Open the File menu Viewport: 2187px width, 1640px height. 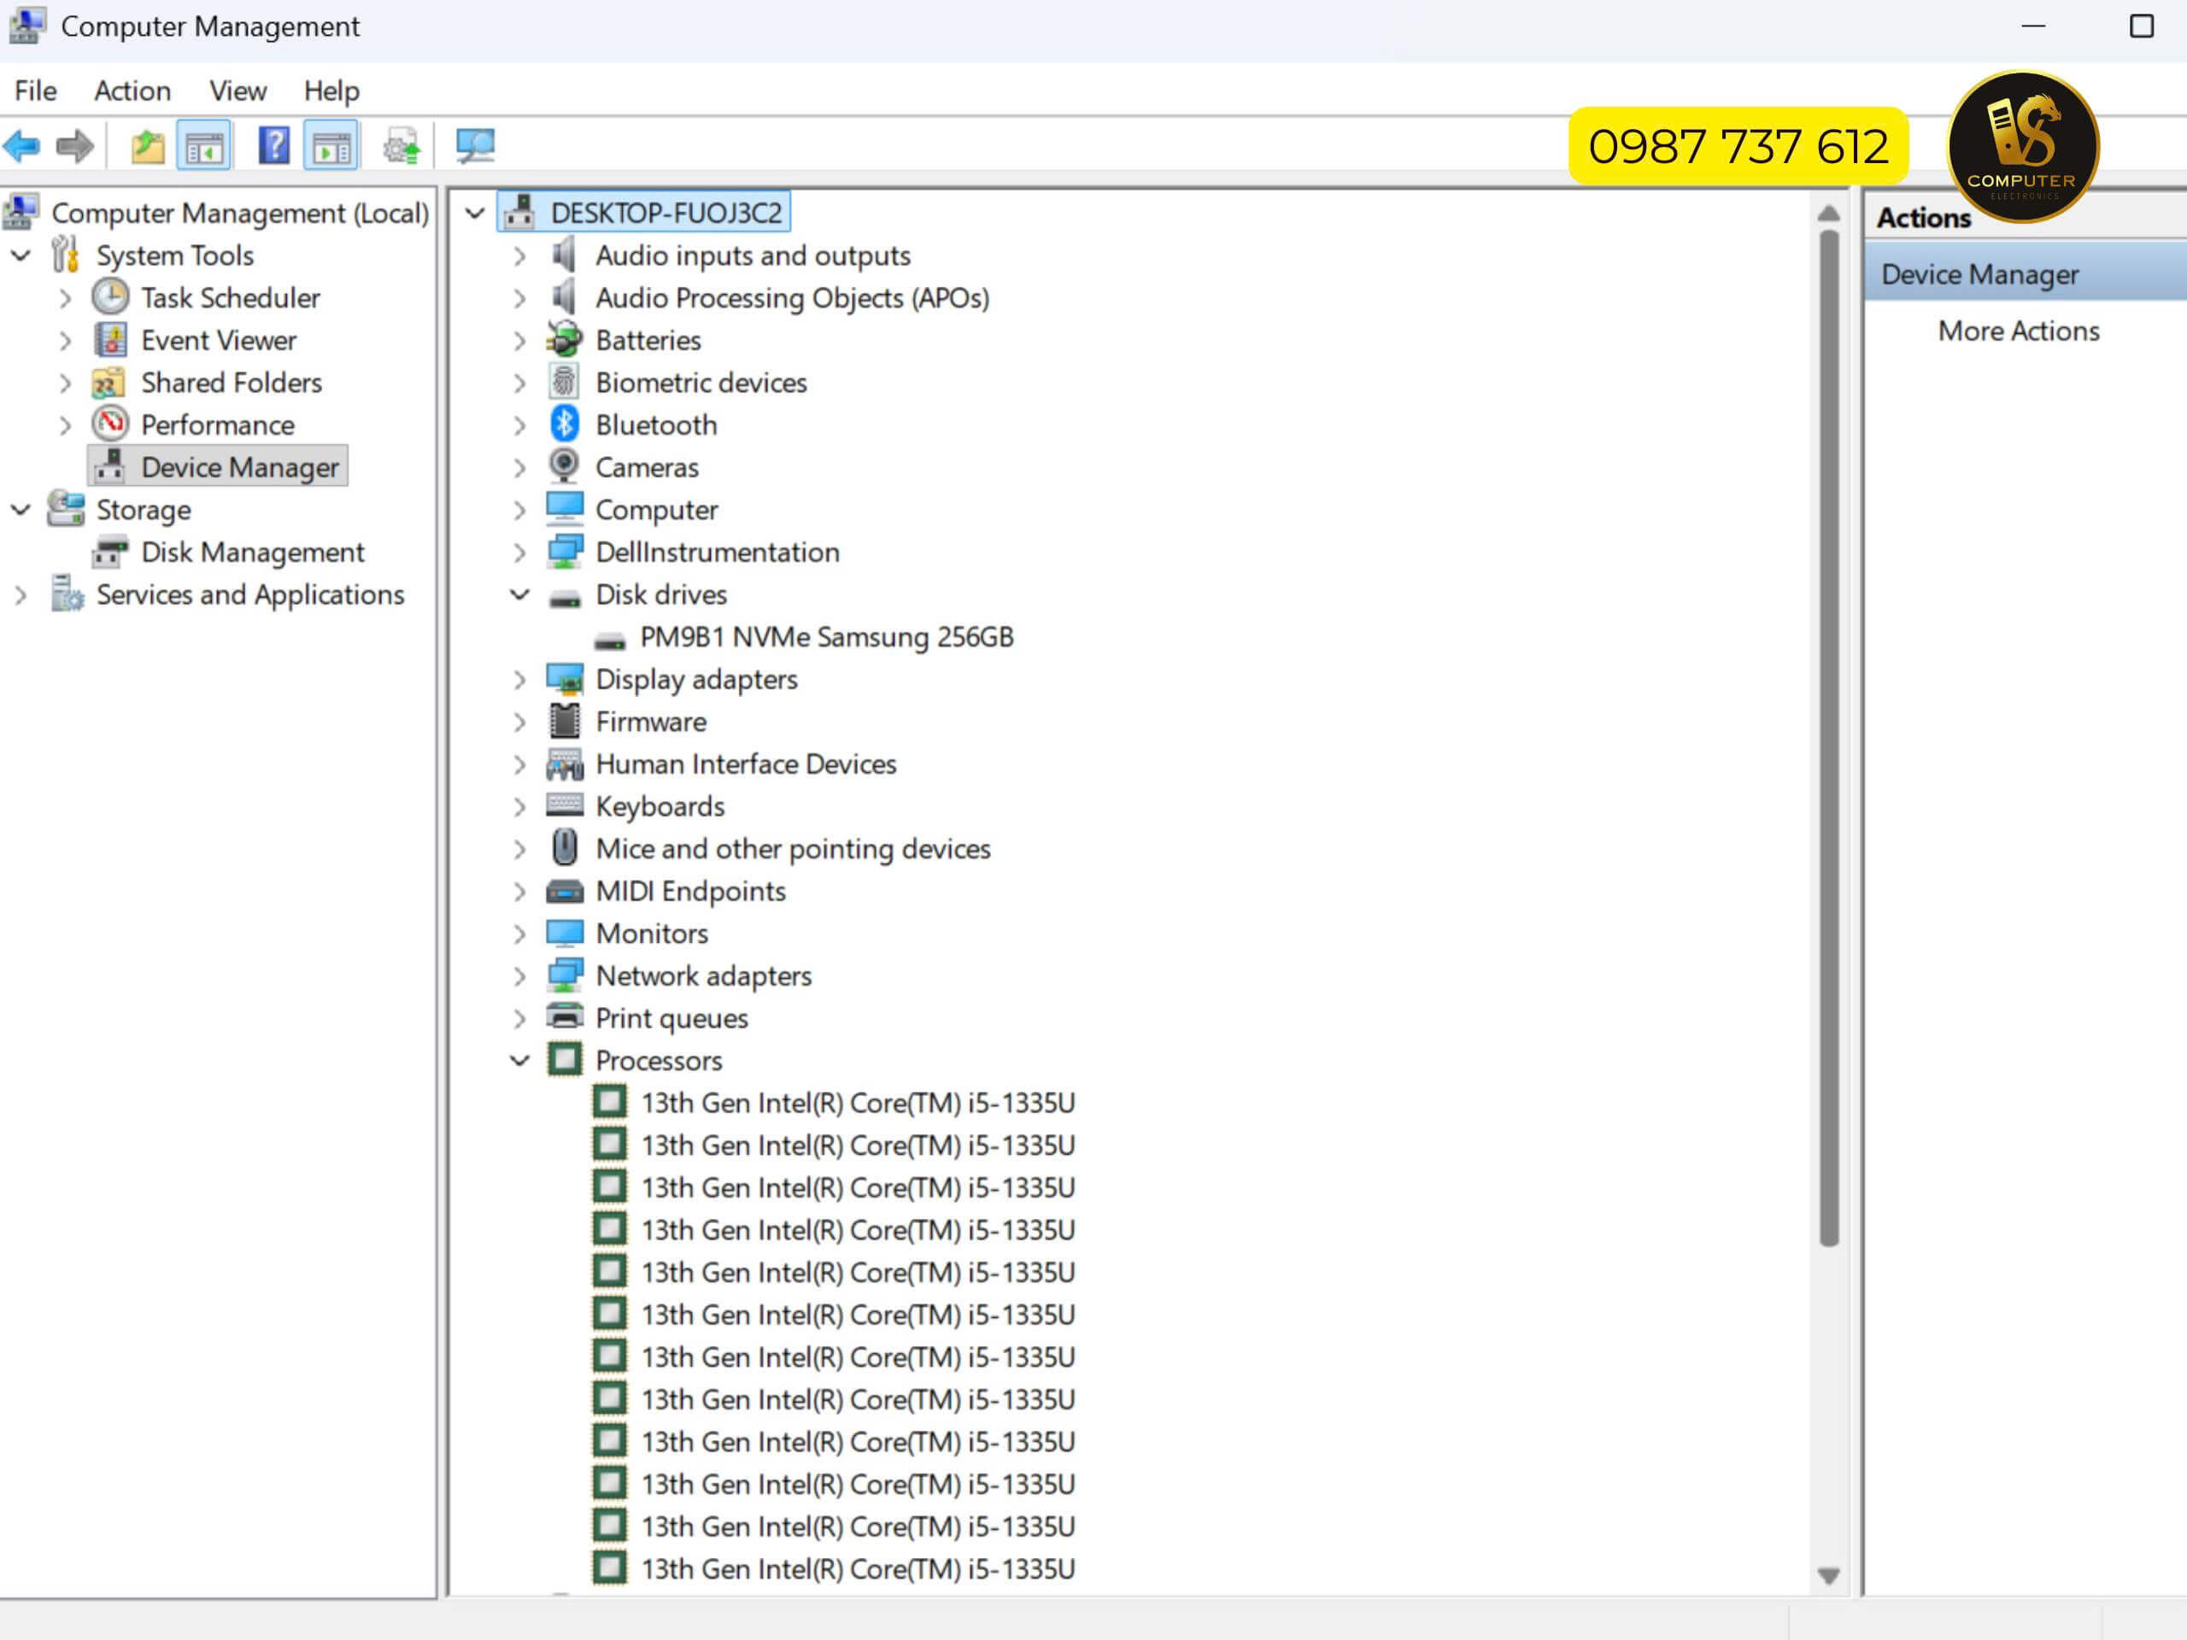(36, 91)
